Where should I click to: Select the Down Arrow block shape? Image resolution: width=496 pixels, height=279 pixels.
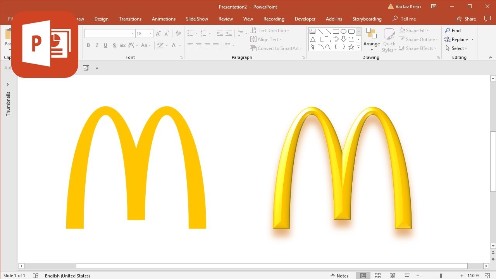[x=344, y=39]
